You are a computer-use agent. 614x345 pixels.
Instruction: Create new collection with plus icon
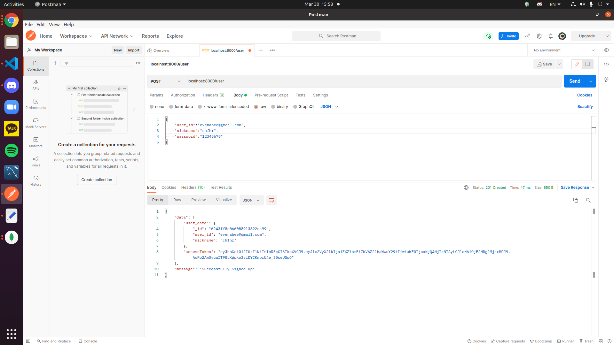pos(55,63)
